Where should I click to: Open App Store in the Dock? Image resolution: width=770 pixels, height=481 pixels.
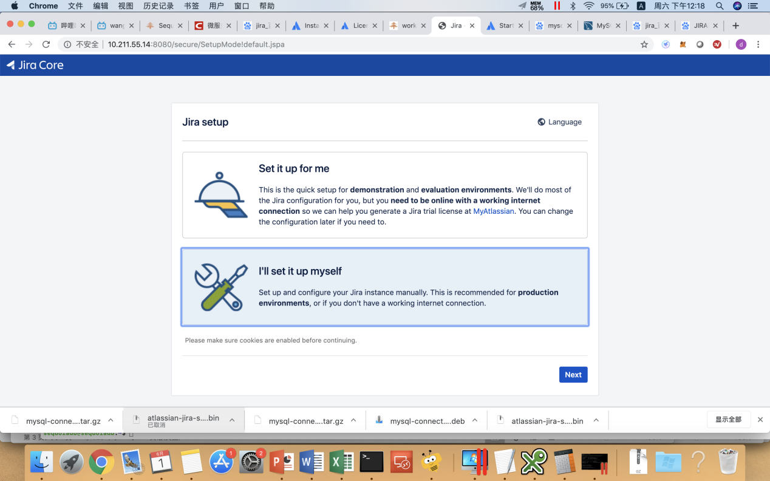coord(222,463)
